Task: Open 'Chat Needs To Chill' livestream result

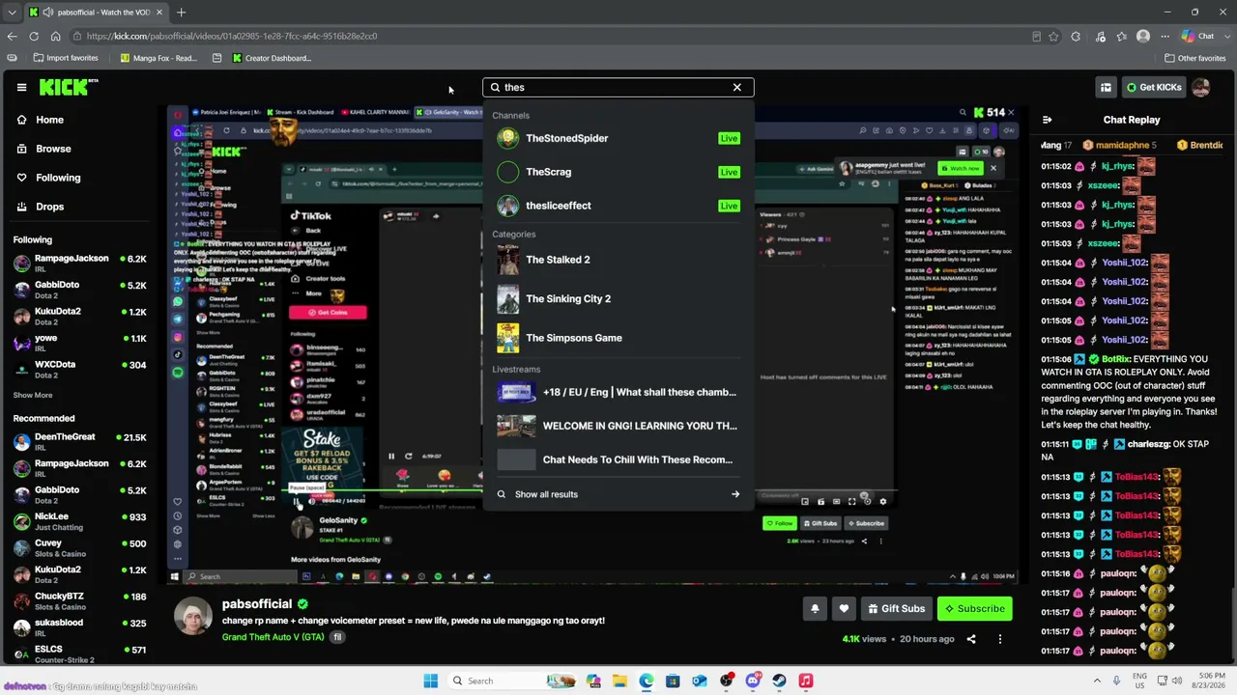Action: pos(618,459)
